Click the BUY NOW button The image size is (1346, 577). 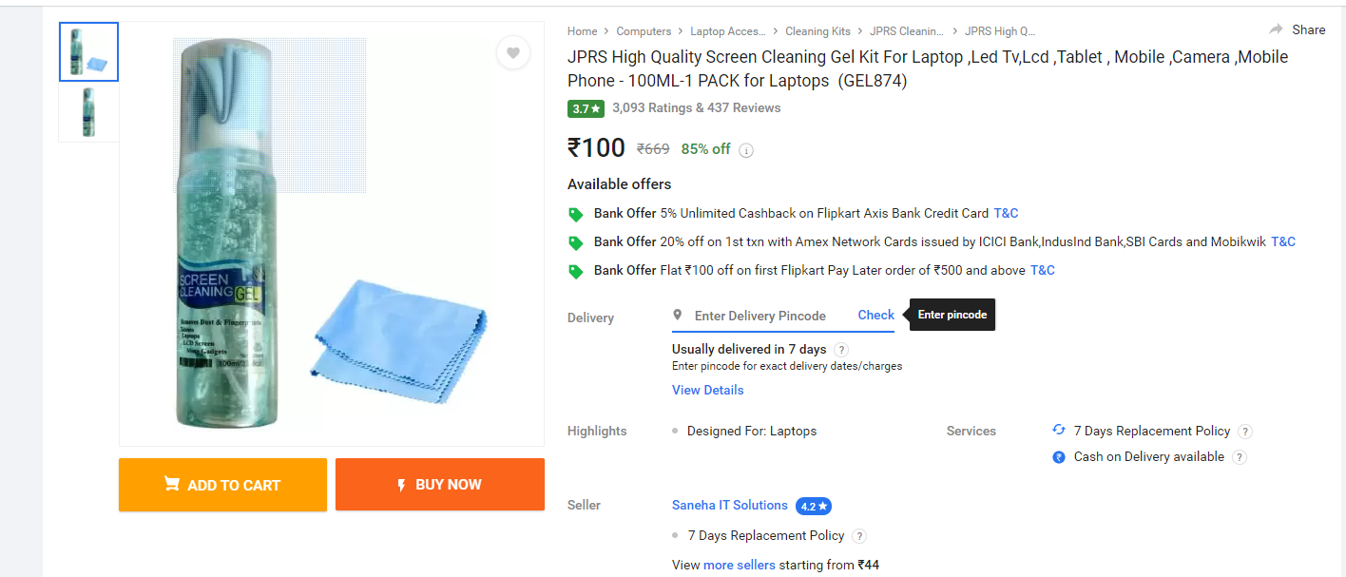440,485
